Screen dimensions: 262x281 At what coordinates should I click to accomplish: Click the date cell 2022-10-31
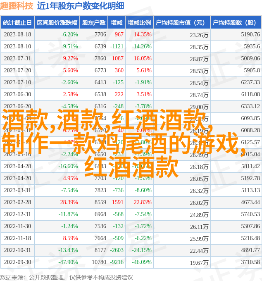(17, 250)
